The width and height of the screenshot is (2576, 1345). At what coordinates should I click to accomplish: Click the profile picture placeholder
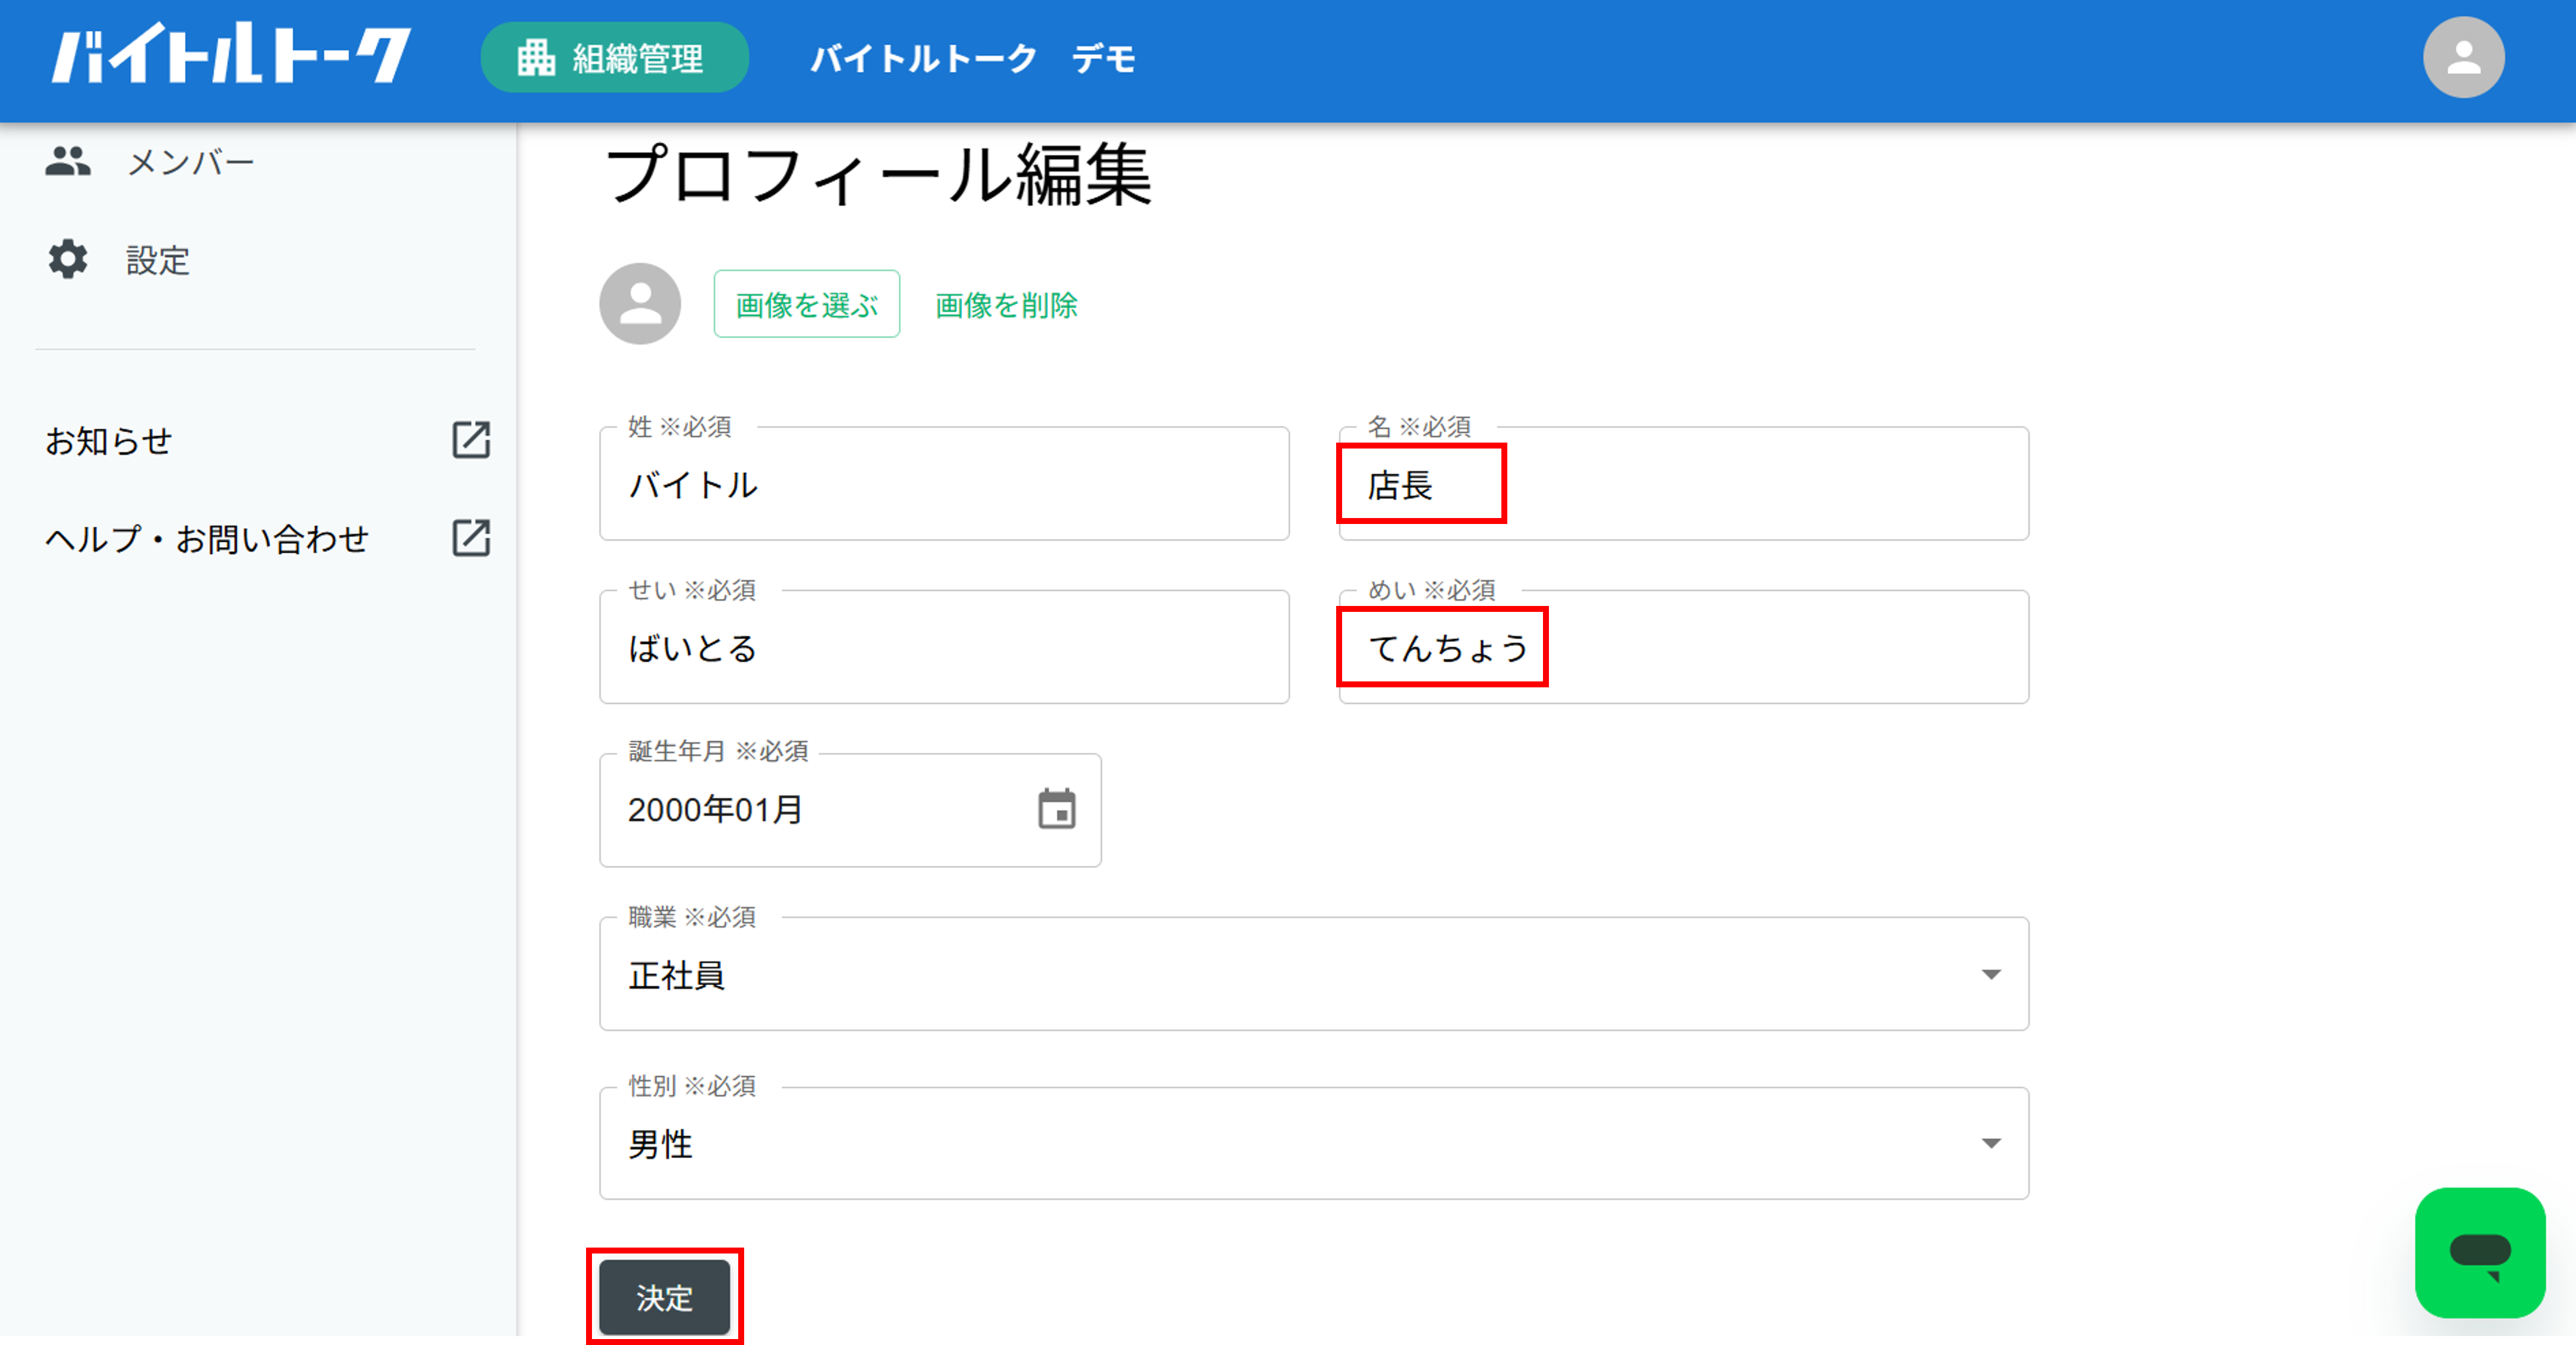[640, 304]
